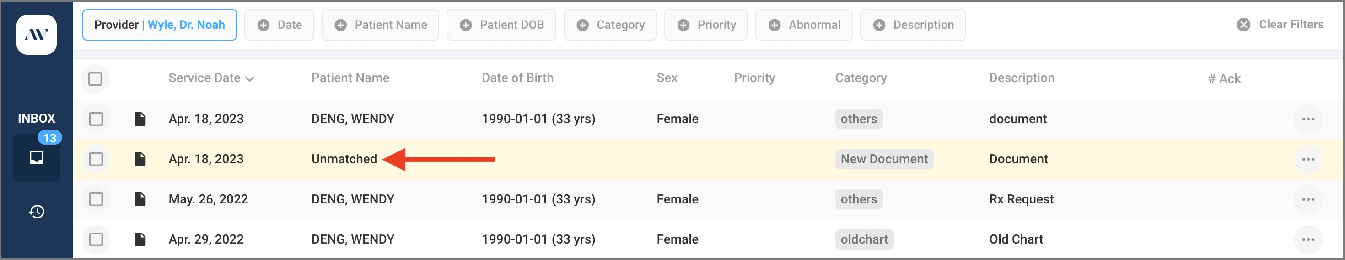
Task: Add a Category filter
Action: pos(610,25)
